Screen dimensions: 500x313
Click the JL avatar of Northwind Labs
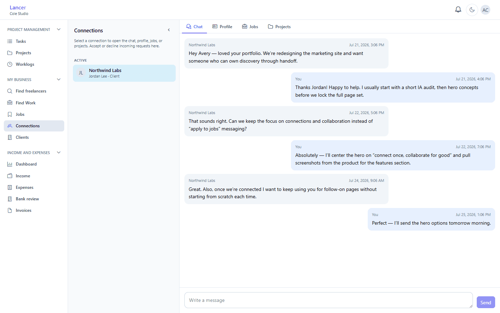pos(81,73)
